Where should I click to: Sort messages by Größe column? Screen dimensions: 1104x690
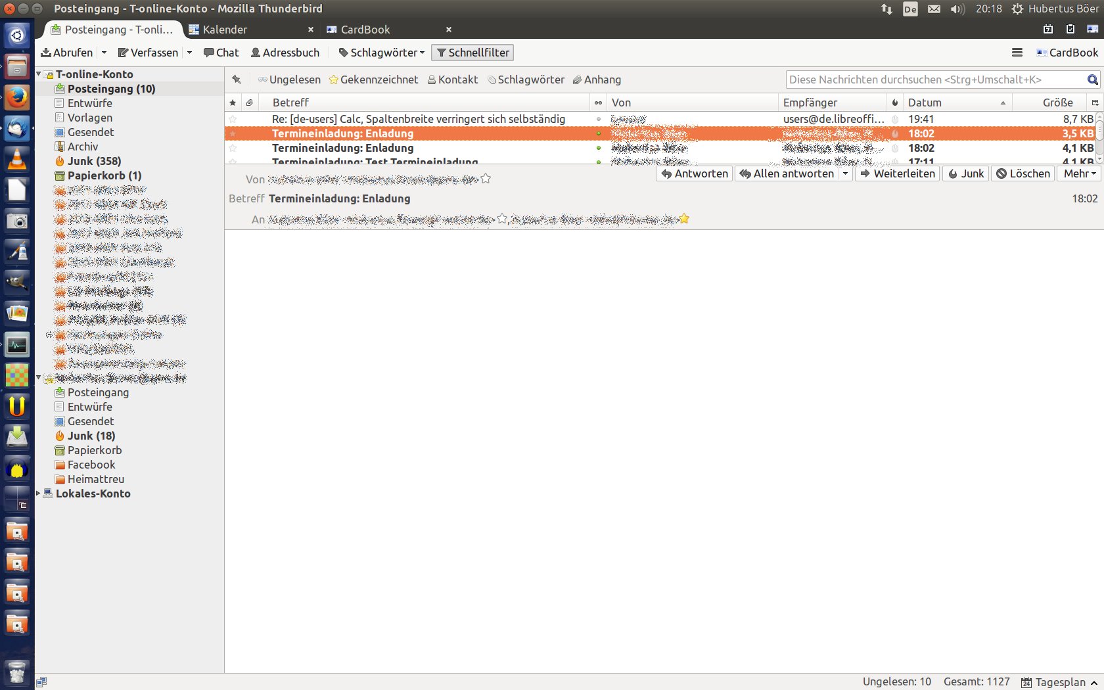click(1050, 103)
